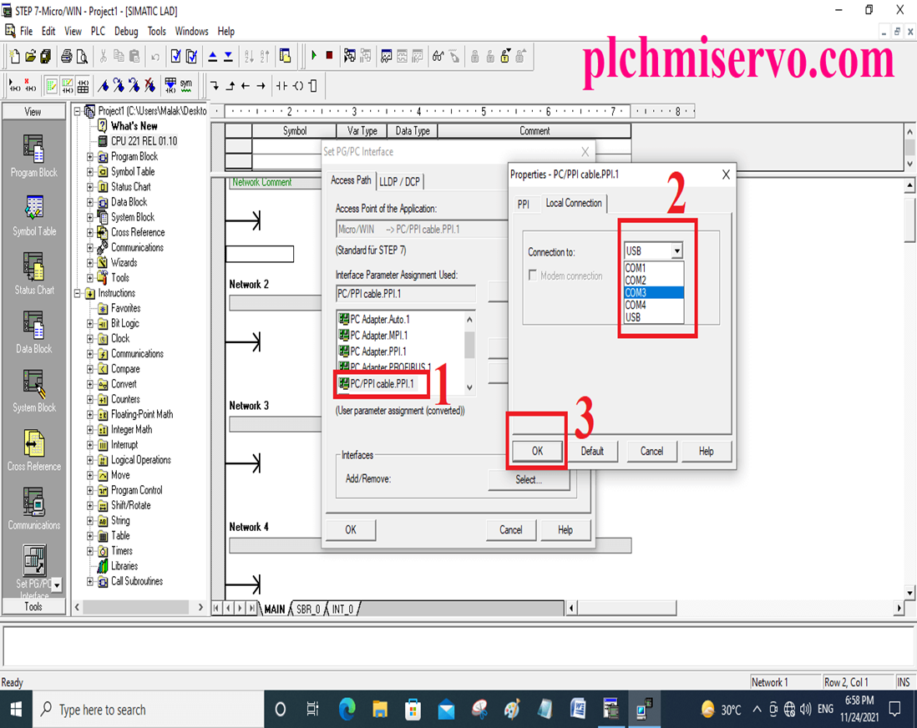917x728 pixels.
Task: Choose USB at bottom of connection list
Action: [653, 317]
